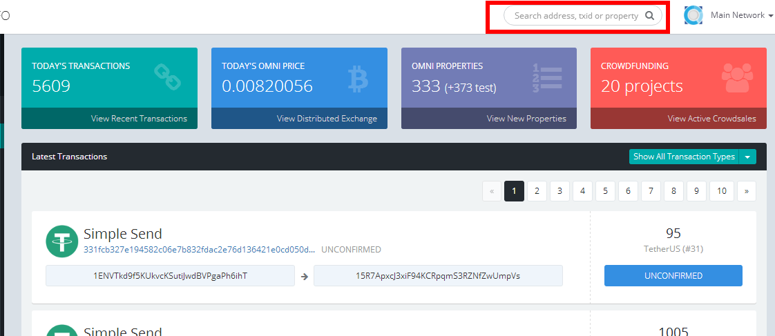Screen dimensions: 775x336
Task: Open View Active Crowdsales link
Action: pos(711,119)
